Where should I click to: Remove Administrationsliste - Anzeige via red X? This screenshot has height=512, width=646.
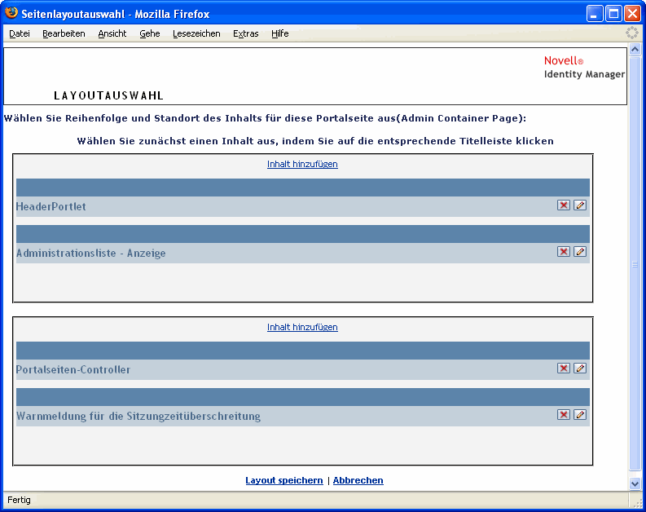coord(563,252)
